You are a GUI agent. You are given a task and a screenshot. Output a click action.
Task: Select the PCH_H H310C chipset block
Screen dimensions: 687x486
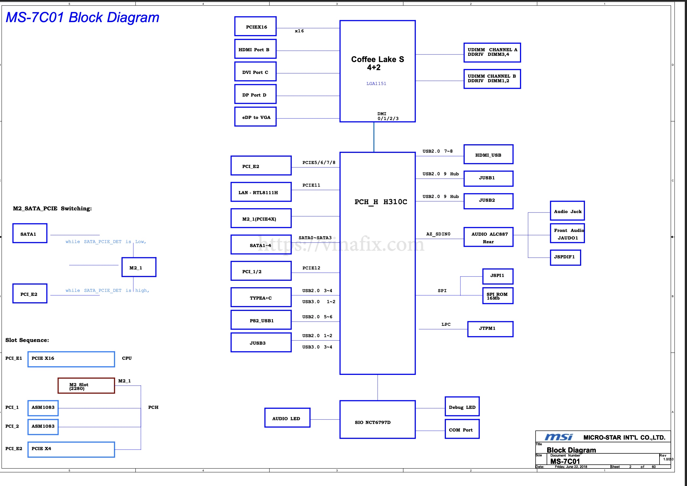coord(377,263)
